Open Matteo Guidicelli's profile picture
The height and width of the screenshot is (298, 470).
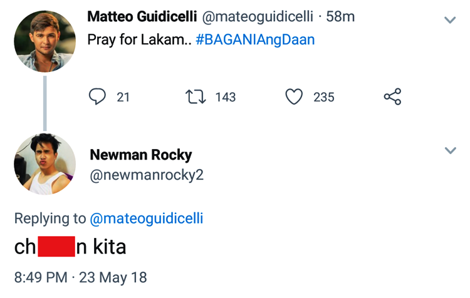45,41
